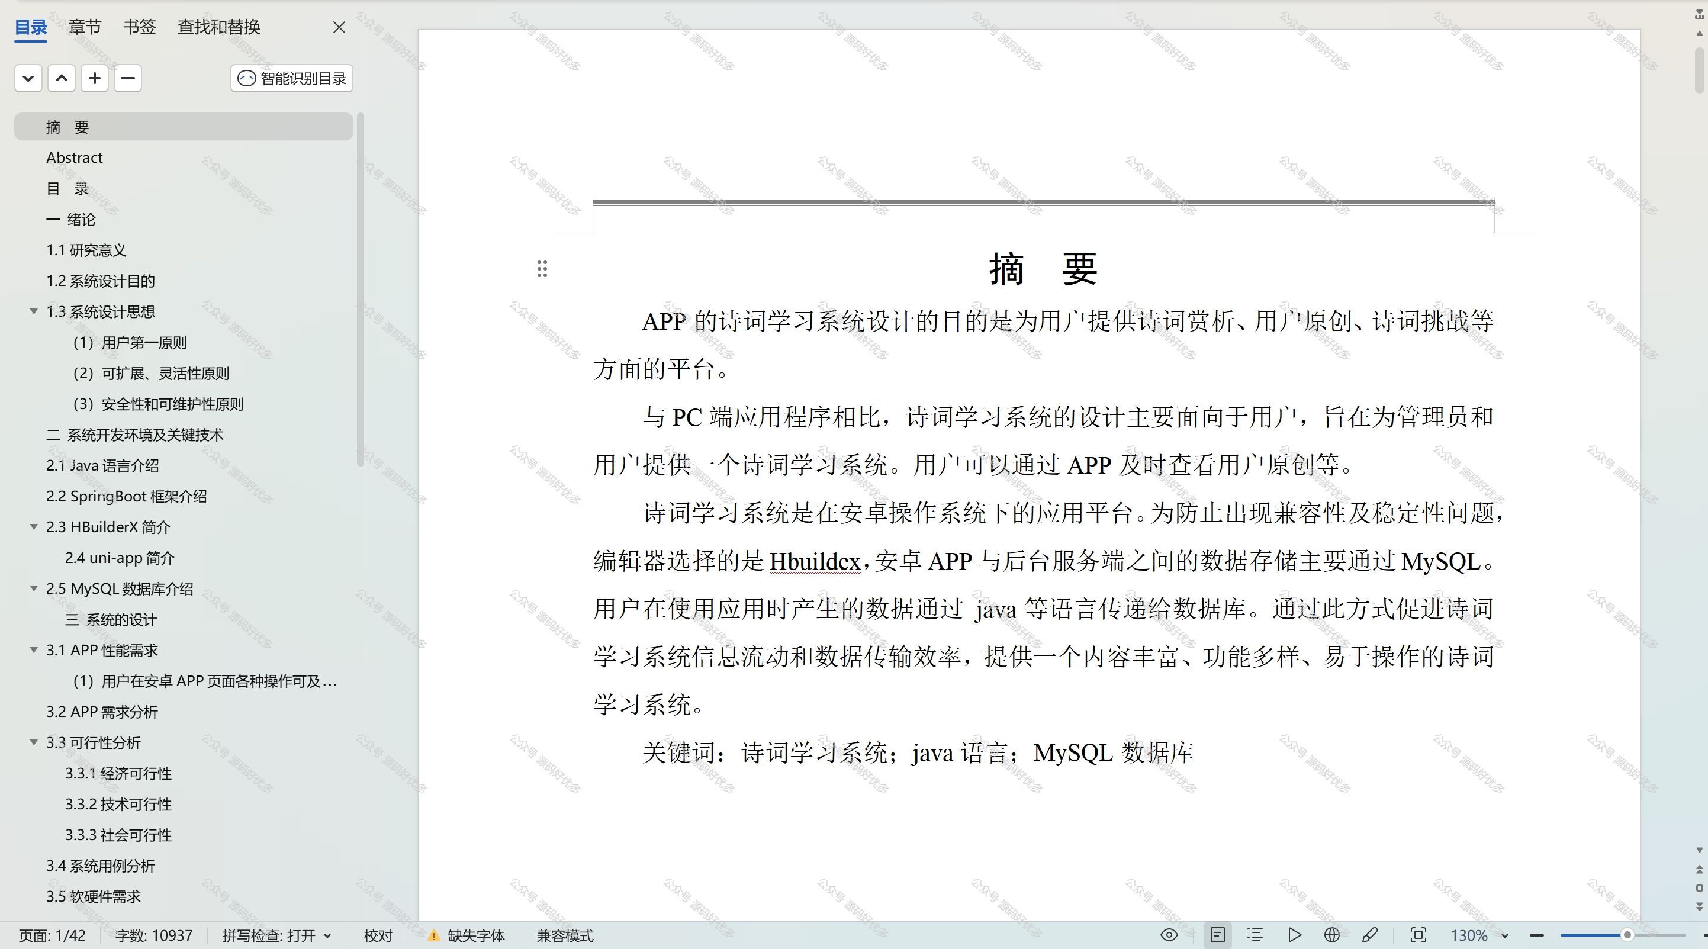Collapse the 3.3 可行性分析 node
The image size is (1708, 949).
click(34, 742)
